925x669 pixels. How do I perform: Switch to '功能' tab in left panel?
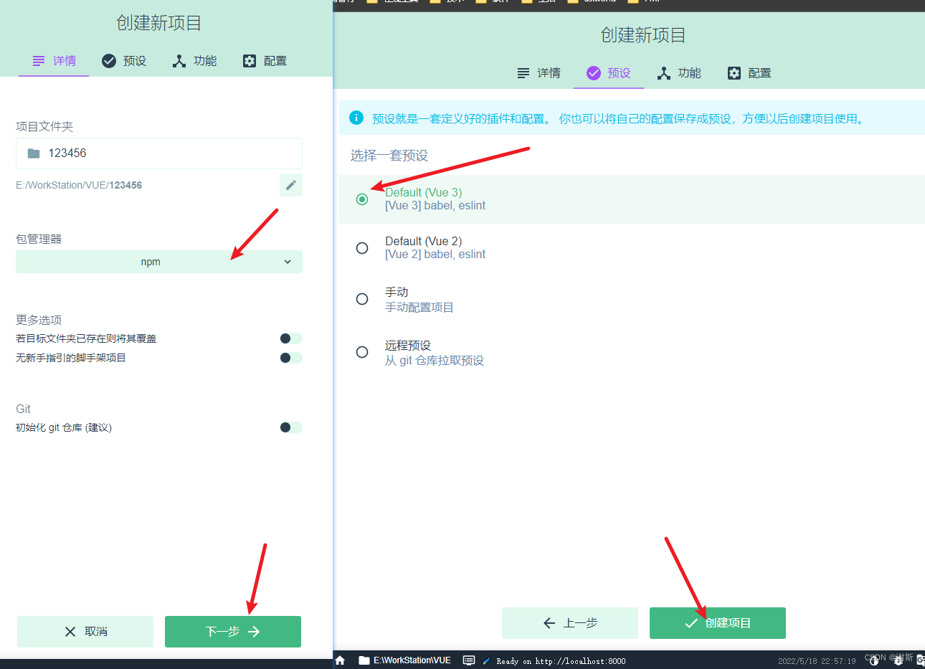(x=194, y=61)
